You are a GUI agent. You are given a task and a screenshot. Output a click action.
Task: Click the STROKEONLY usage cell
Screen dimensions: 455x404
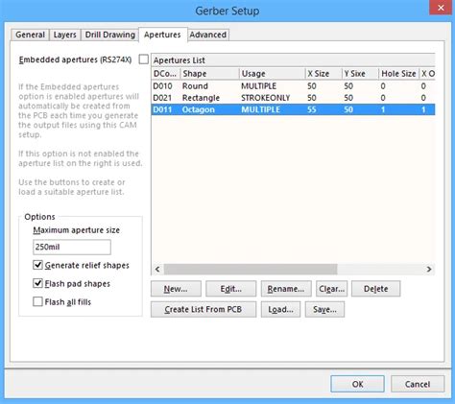coord(266,98)
